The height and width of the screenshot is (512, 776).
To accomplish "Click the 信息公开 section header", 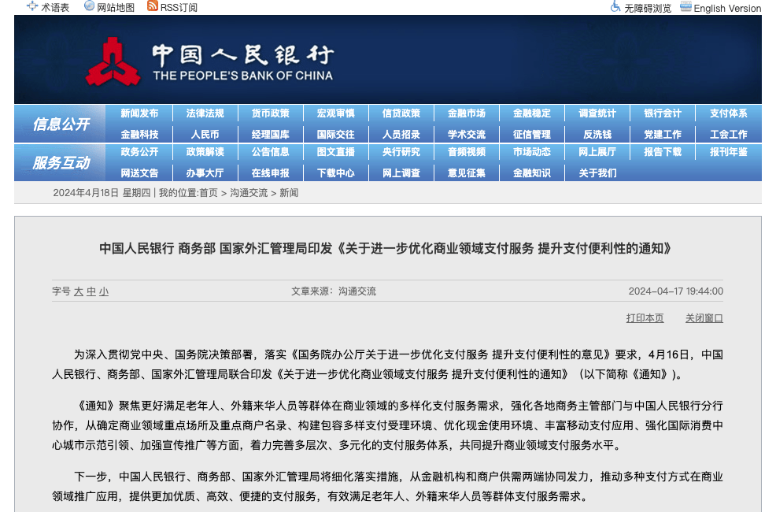I will tap(61, 124).
